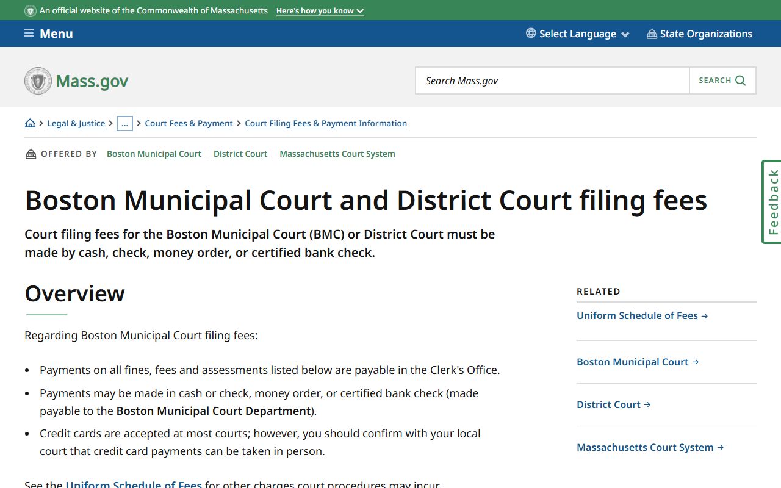Click the magnifying glass search icon
The image size is (781, 488).
tap(741, 81)
